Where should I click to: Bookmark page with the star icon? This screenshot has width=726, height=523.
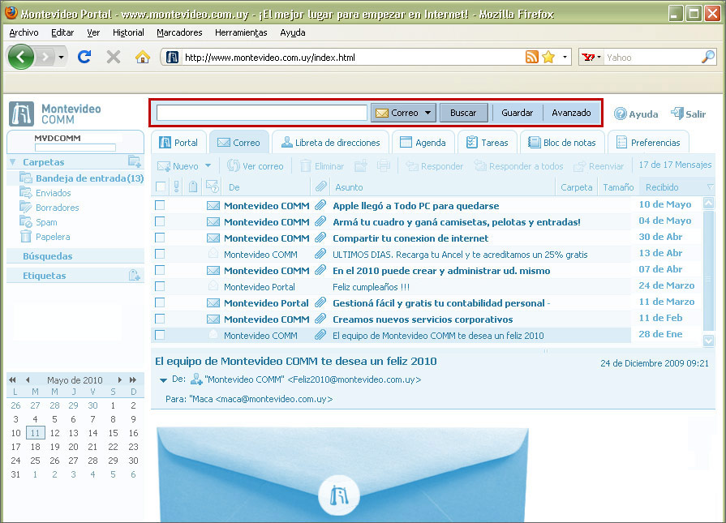(548, 57)
